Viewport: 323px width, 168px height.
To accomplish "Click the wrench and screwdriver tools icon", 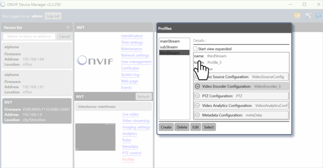I will (308, 16).
